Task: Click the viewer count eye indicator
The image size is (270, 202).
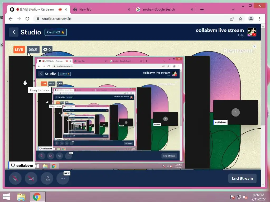Action: point(47,50)
